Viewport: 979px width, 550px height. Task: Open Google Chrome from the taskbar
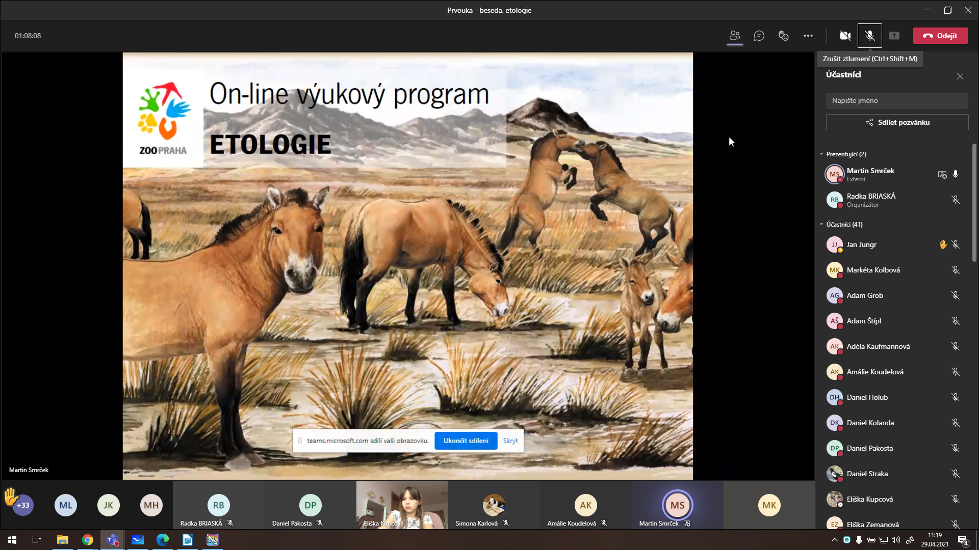87,540
